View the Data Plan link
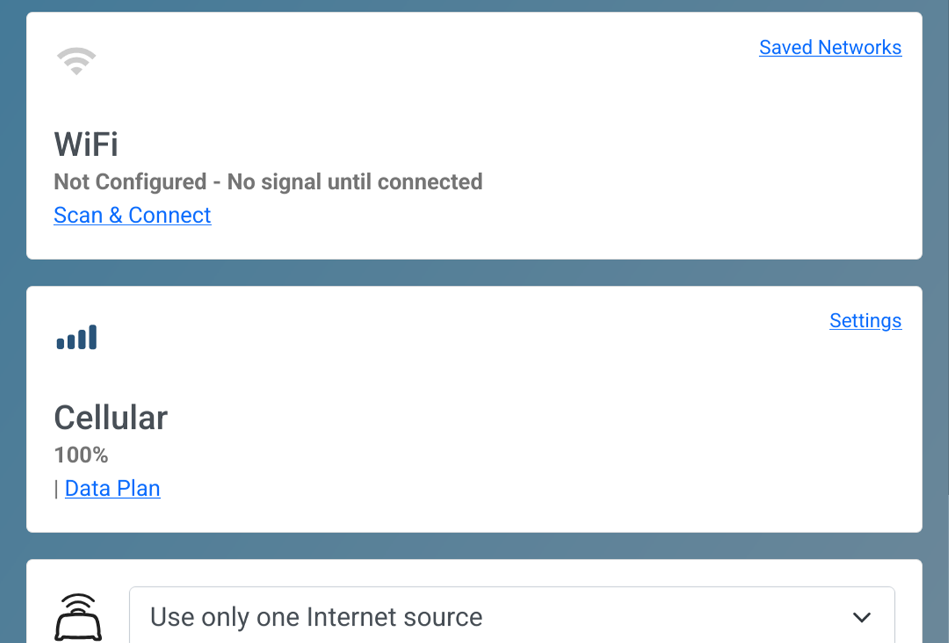Image resolution: width=949 pixels, height=643 pixels. tap(113, 489)
